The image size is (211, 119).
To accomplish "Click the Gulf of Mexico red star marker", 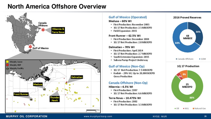I will pos(30,47).
